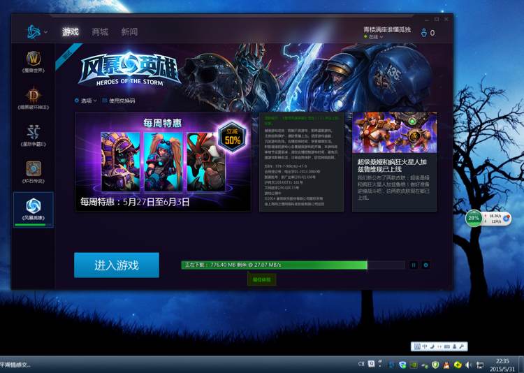Click the download progress bar
The height and width of the screenshot is (373, 524).
(293, 265)
